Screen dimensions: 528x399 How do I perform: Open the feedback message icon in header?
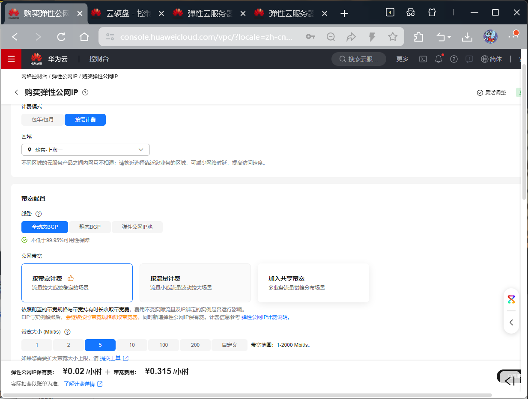(469, 59)
